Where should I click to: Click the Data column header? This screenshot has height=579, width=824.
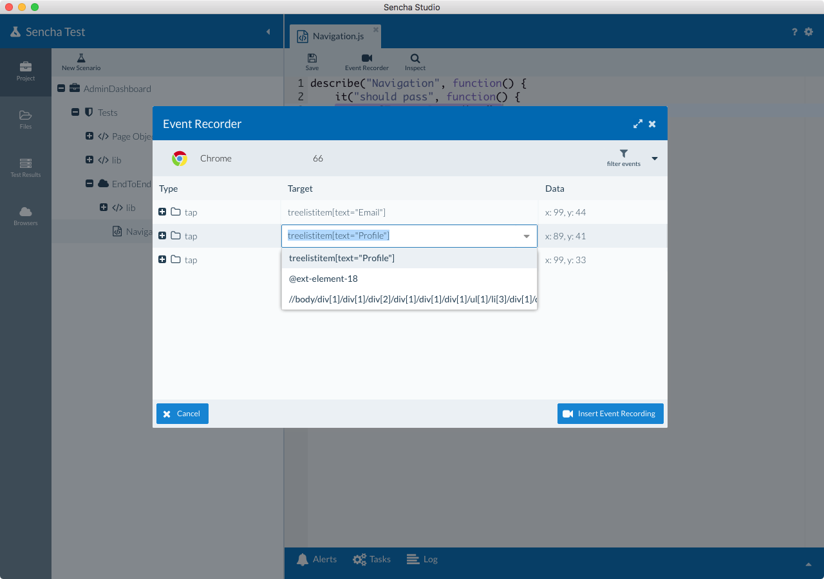tap(603, 188)
